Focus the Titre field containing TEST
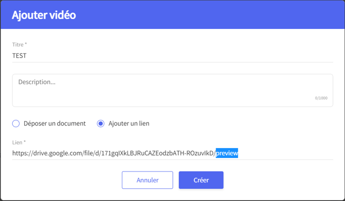This screenshot has height=201, width=345. coord(172,55)
